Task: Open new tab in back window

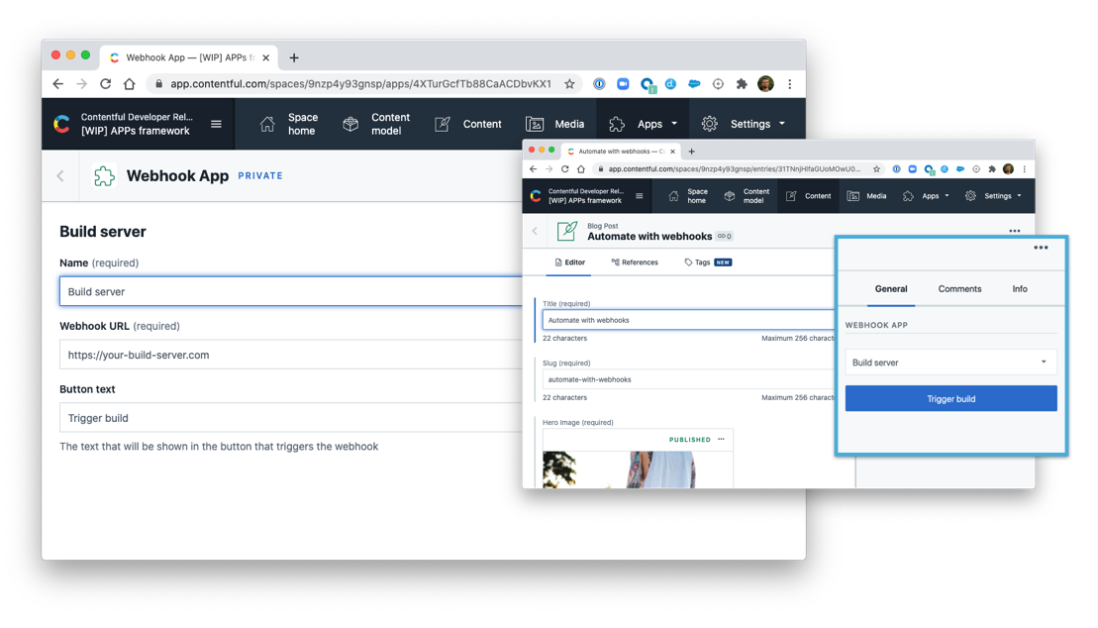Action: click(x=294, y=57)
